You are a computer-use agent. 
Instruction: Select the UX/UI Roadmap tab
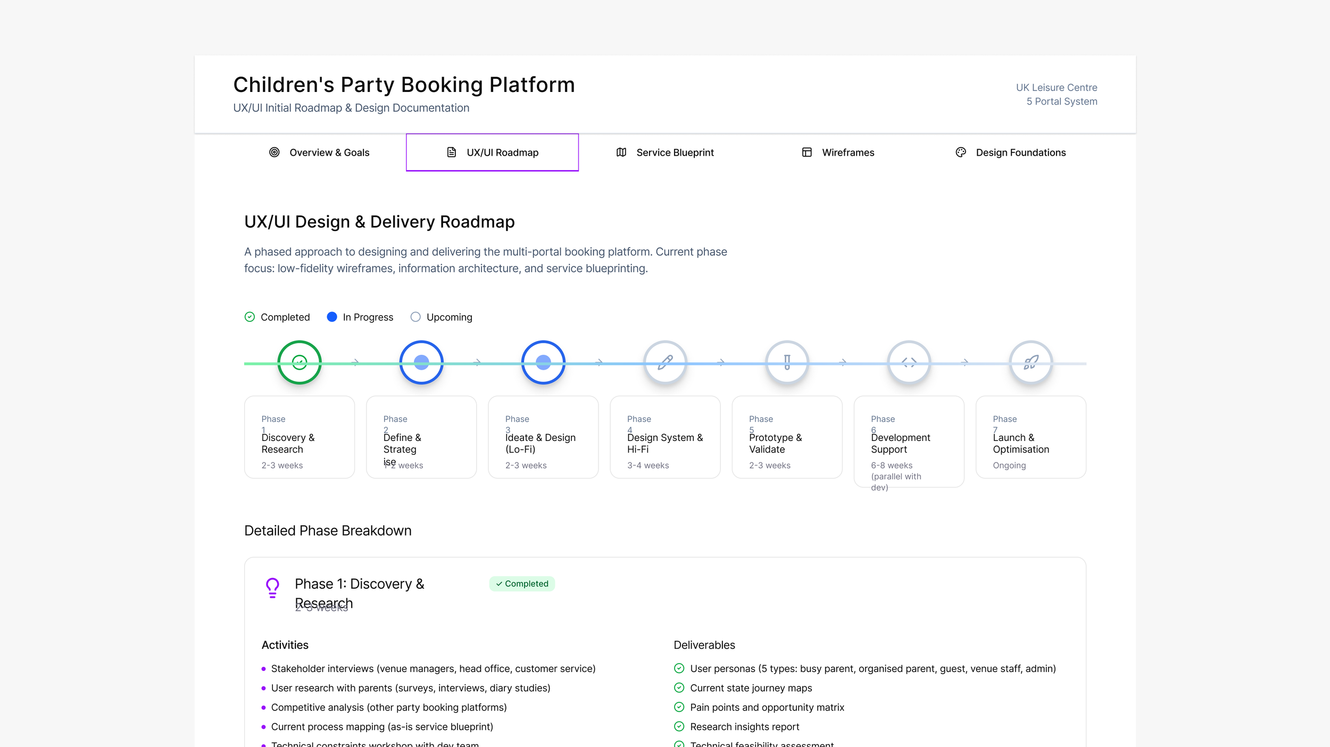coord(492,152)
